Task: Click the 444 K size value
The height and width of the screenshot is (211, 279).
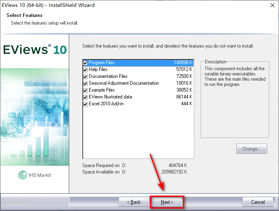Action: point(187,104)
